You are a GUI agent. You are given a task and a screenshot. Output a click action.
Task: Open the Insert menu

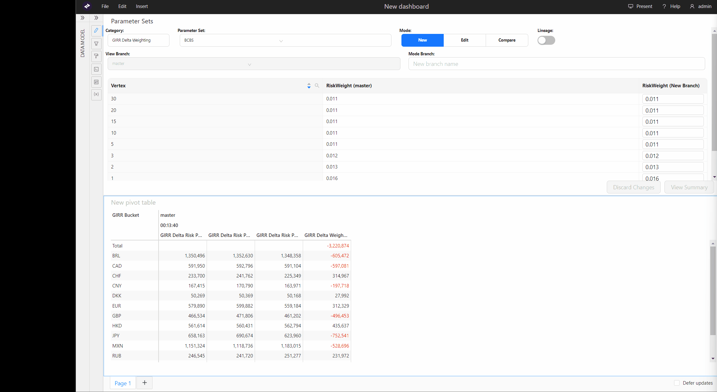[142, 6]
